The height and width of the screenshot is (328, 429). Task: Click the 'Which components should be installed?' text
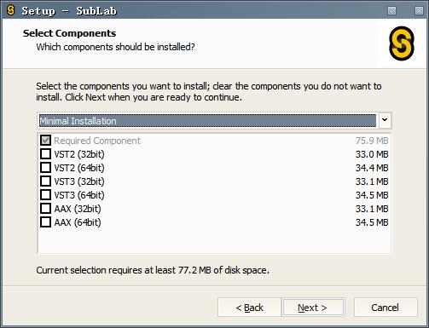tap(115, 47)
